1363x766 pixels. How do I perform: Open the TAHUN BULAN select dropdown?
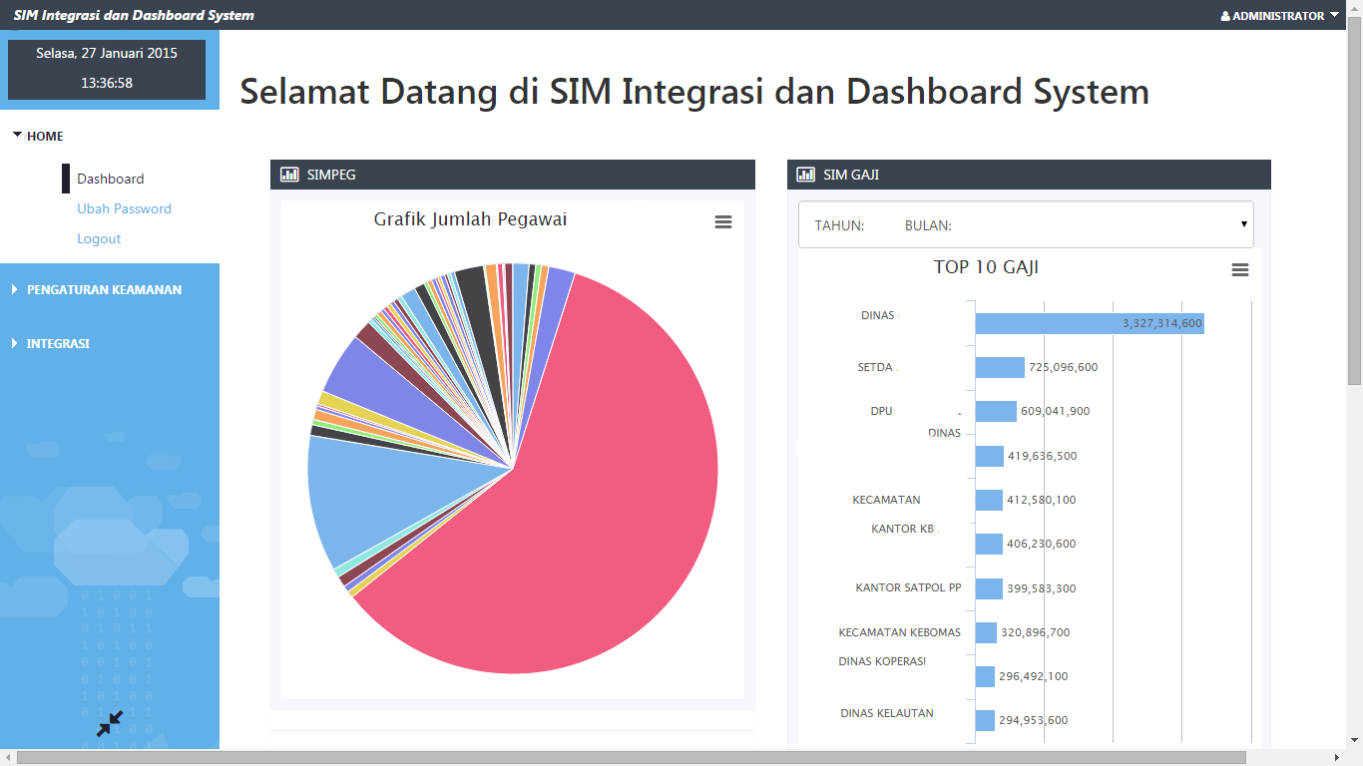pos(1026,224)
